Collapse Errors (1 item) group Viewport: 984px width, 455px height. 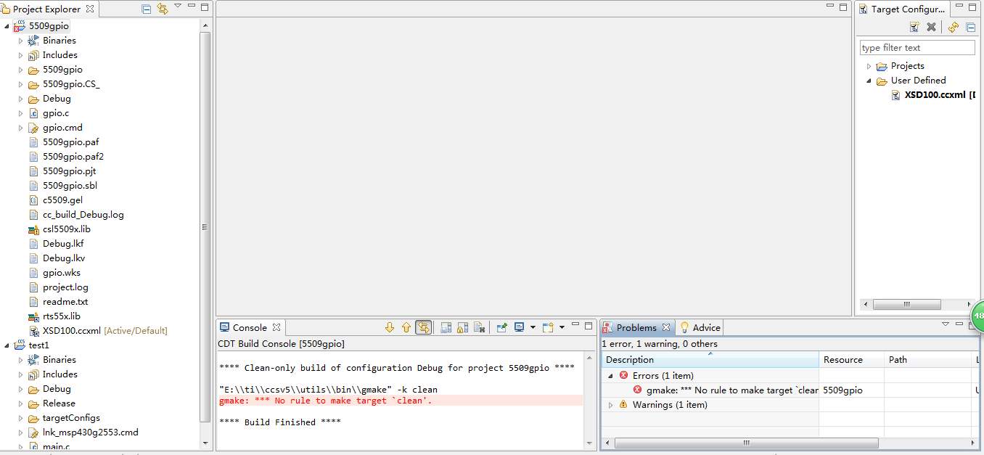coord(610,375)
